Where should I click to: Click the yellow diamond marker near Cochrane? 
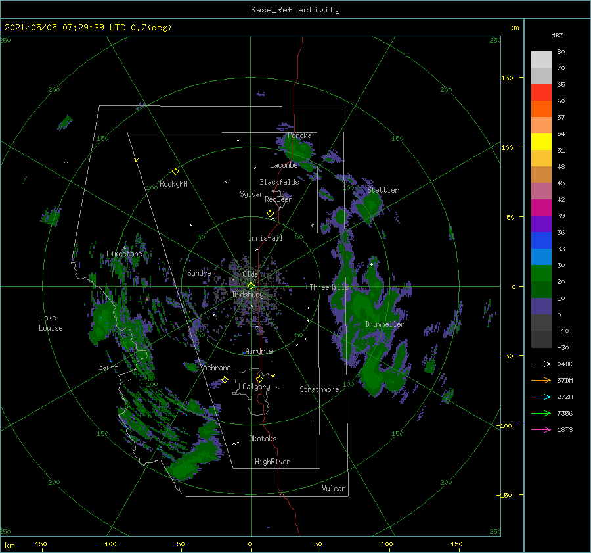[x=225, y=379]
